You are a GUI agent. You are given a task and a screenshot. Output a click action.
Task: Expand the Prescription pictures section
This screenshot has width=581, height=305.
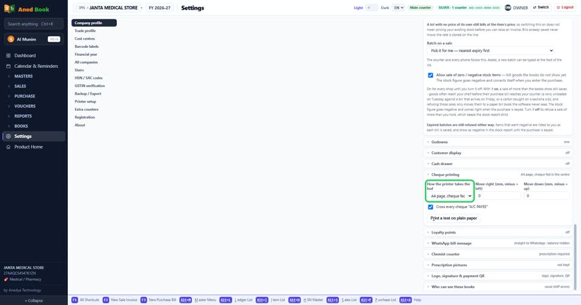498,265
